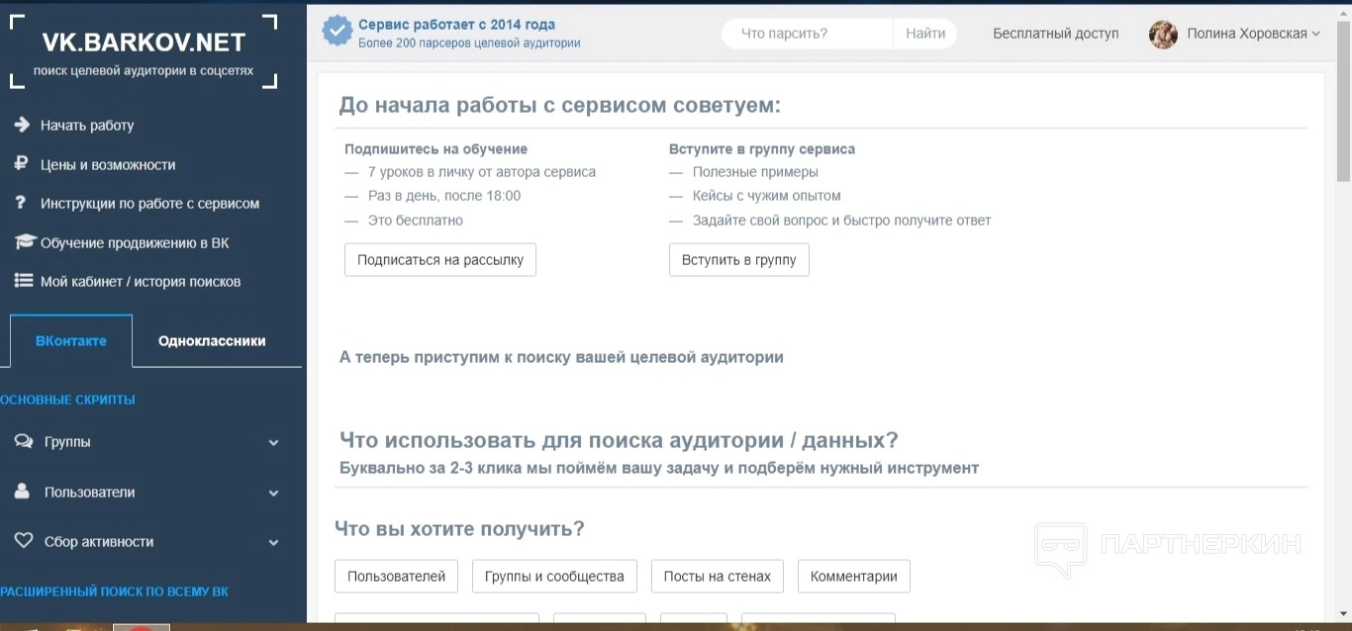1352x631 pixels.
Task: Click the chat bubbles icon beside Группы
Action: coord(24,442)
